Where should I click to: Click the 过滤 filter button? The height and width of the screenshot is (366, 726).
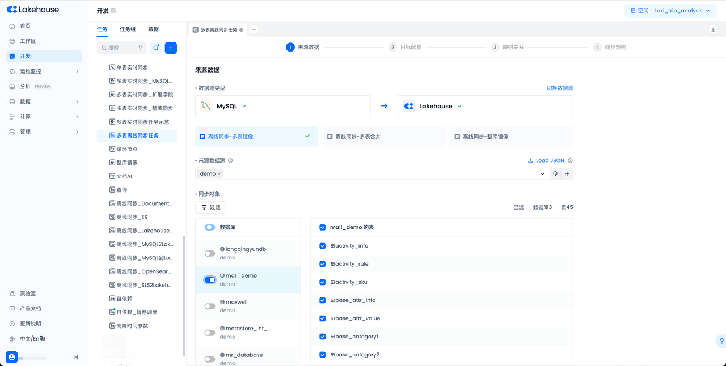pyautogui.click(x=210, y=207)
